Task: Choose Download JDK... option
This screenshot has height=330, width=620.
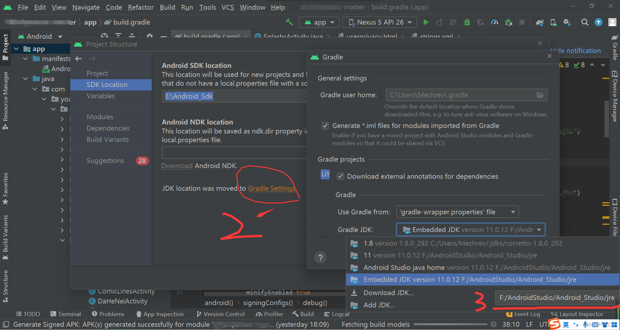Action: click(388, 293)
